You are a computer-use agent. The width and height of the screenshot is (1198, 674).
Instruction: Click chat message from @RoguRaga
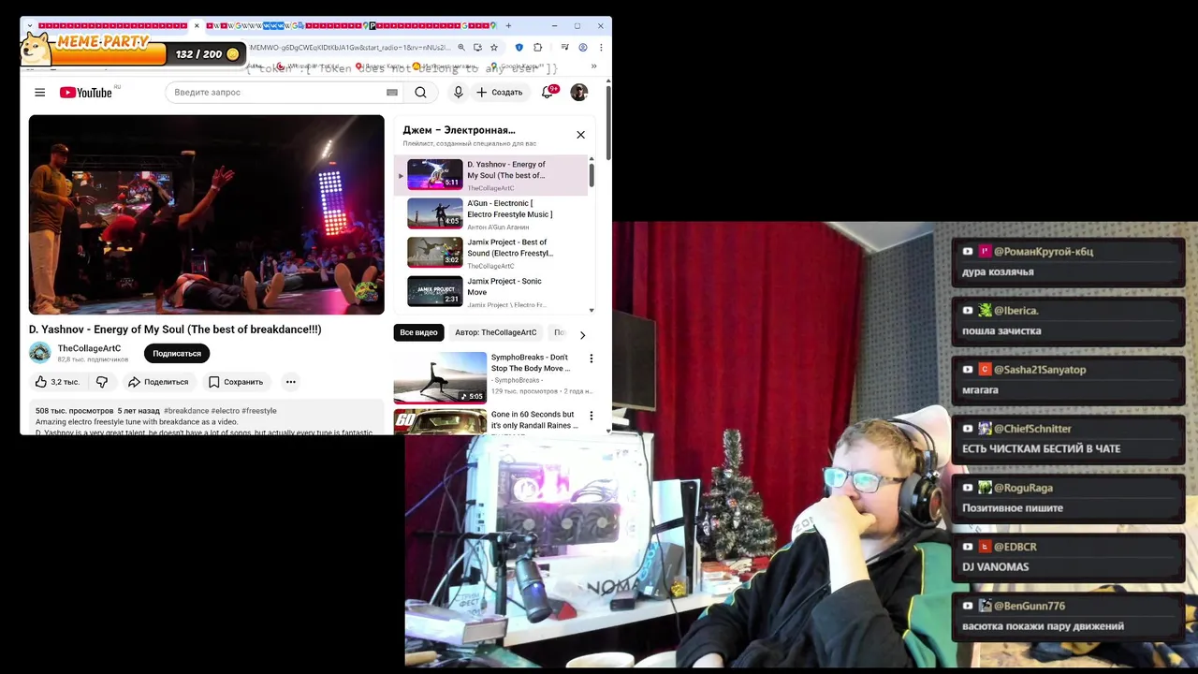[1067, 497]
